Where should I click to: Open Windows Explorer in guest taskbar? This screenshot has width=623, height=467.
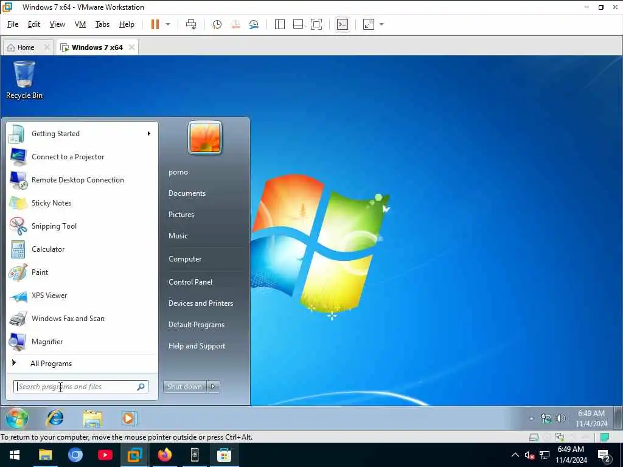tap(92, 418)
